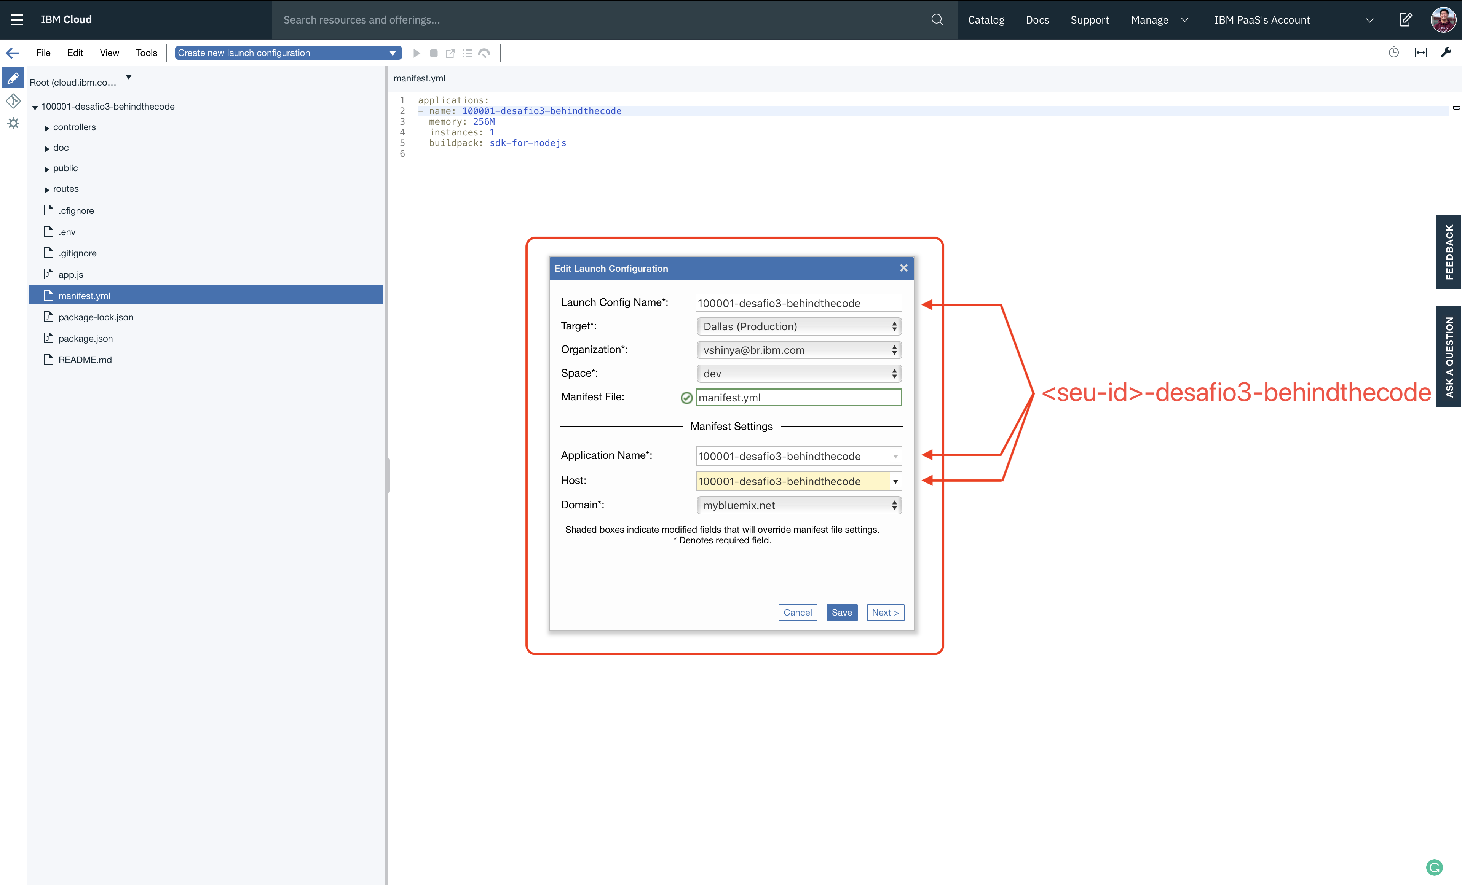Click the Manifest File input field
The height and width of the screenshot is (885, 1462).
point(799,398)
